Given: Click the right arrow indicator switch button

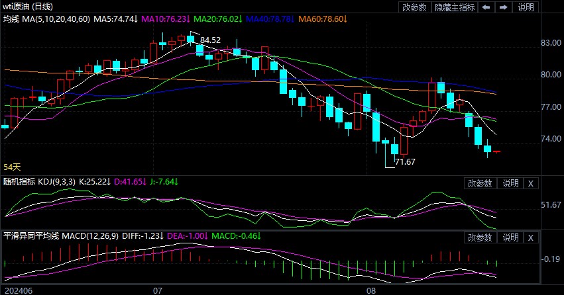Looking at the screenshot, I should pyautogui.click(x=504, y=8).
